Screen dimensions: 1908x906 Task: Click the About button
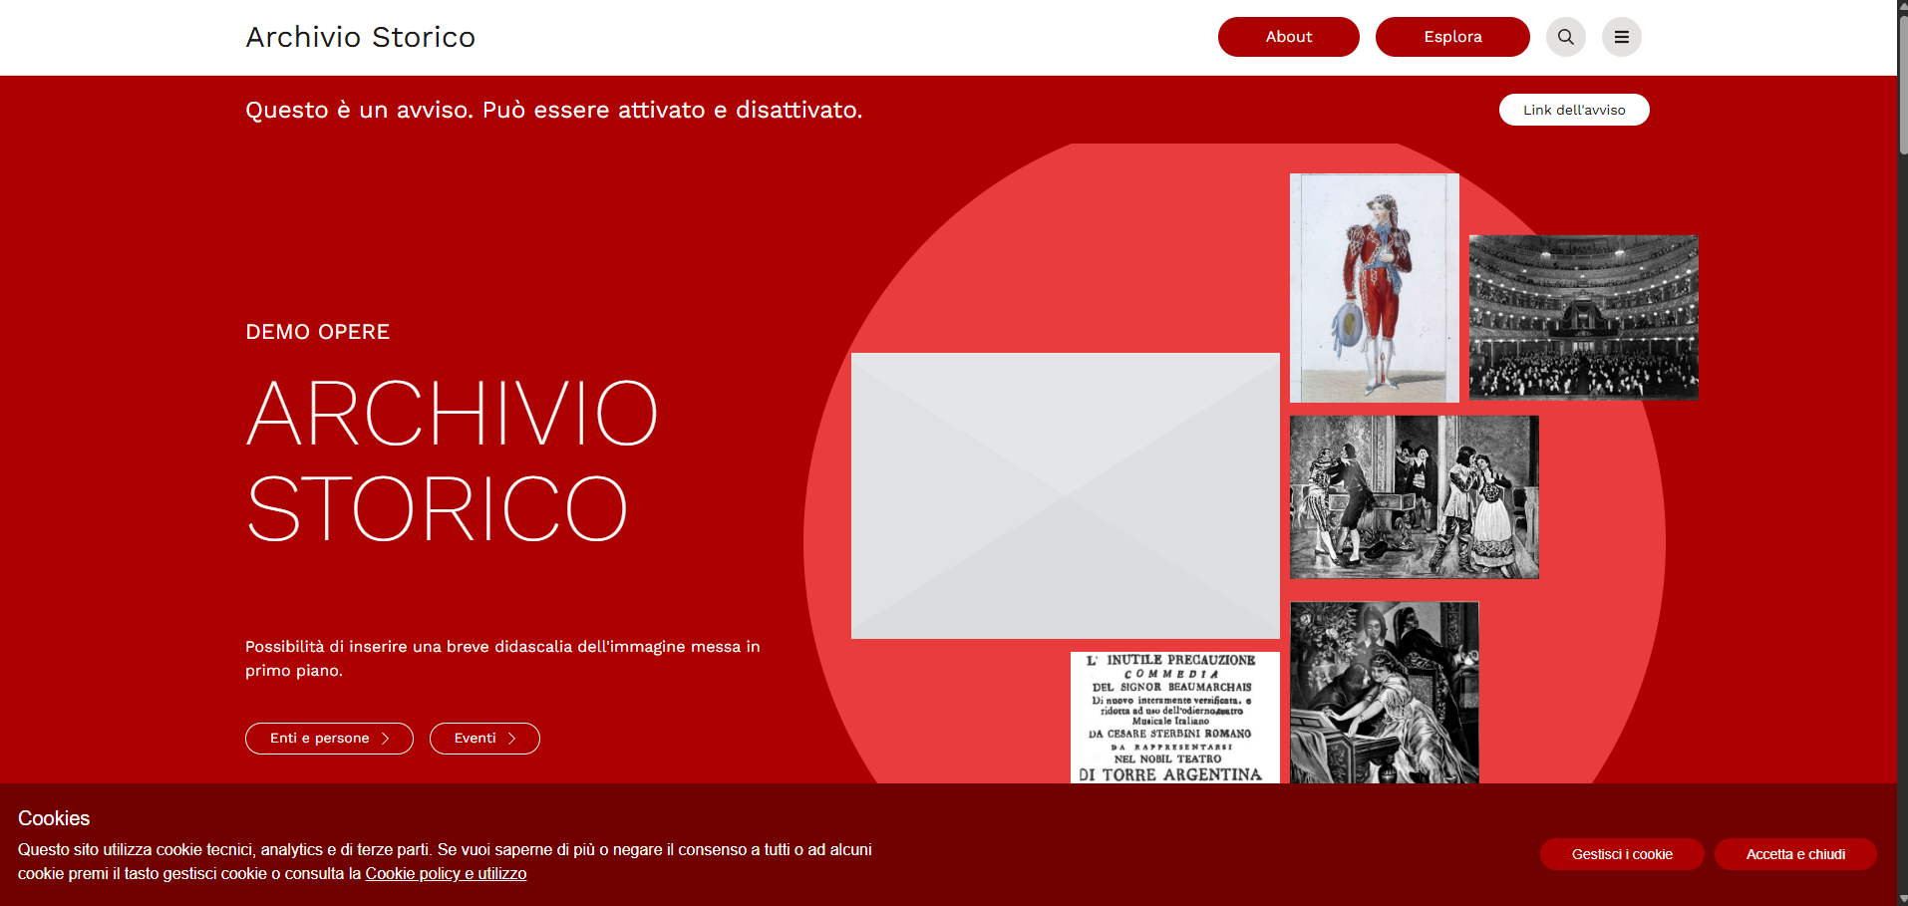tap(1288, 37)
